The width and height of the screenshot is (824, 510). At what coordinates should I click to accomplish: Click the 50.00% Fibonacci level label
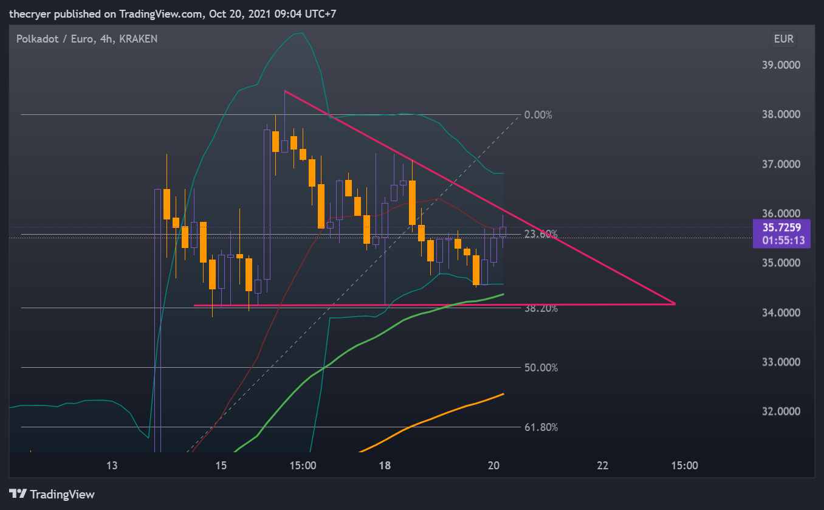[x=541, y=368]
